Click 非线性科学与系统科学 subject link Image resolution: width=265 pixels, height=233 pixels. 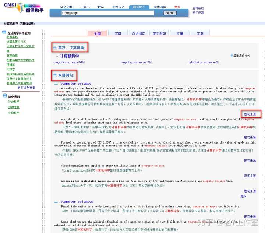20,74
